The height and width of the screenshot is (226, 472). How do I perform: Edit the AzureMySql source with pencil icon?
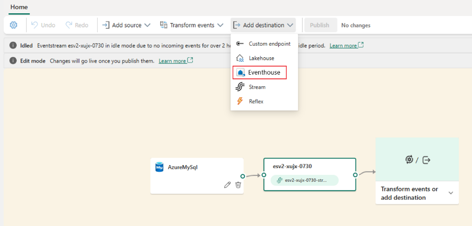(227, 184)
